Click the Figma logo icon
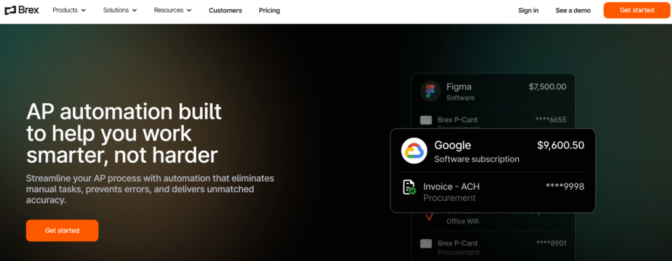This screenshot has width=672, height=261. point(430,91)
